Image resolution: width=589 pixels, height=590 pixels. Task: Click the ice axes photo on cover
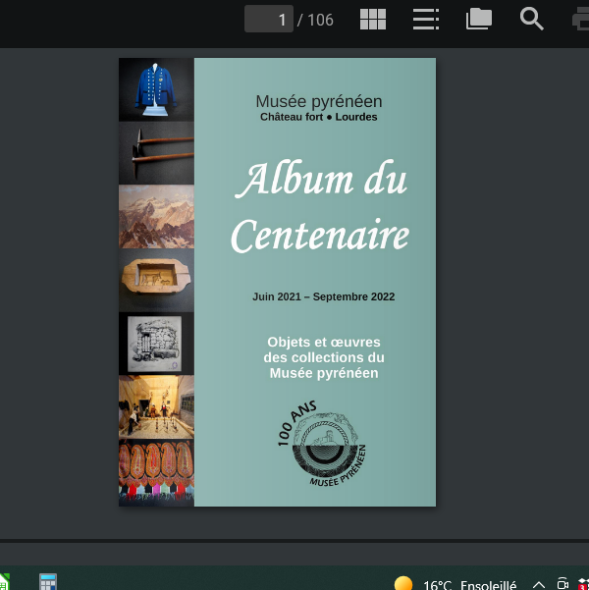tap(156, 153)
